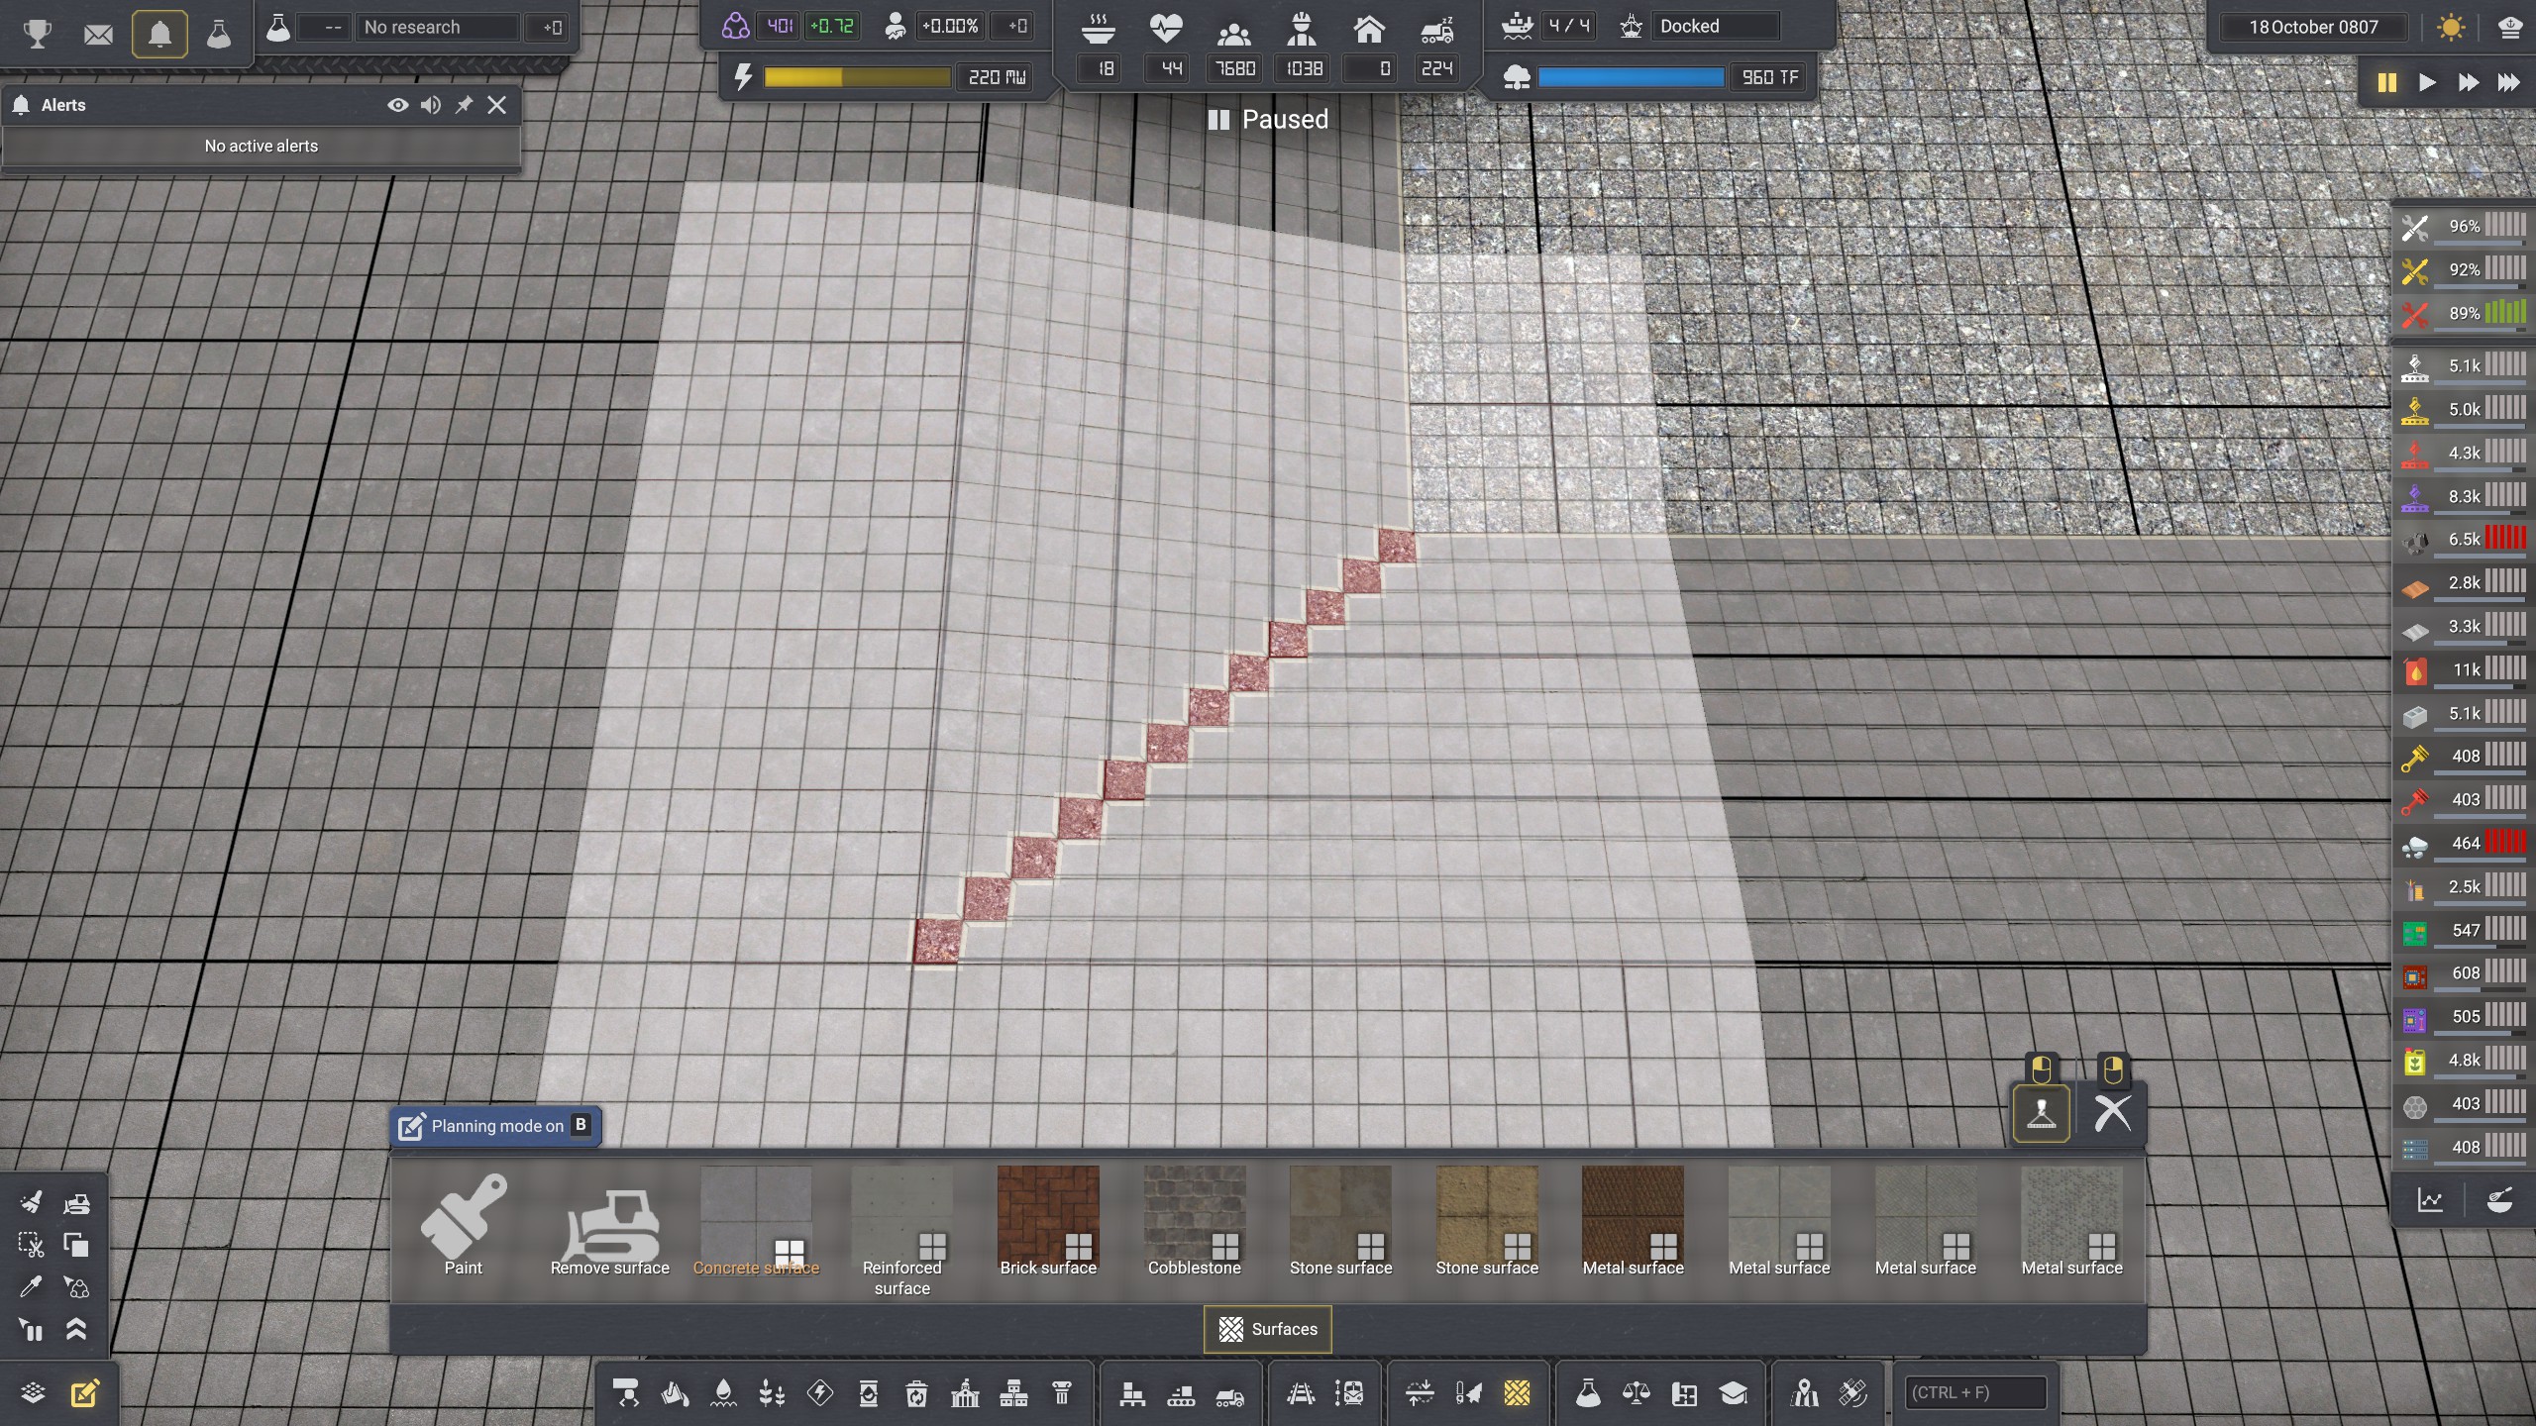Activate the upgrade double-chevron tool
Viewport: 2536px width, 1426px height.
pyautogui.click(x=76, y=1329)
